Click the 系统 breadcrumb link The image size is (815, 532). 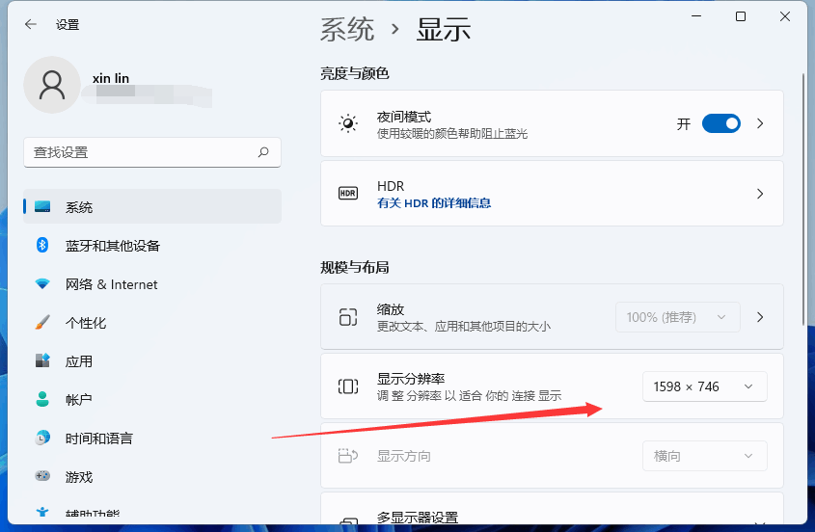(346, 29)
